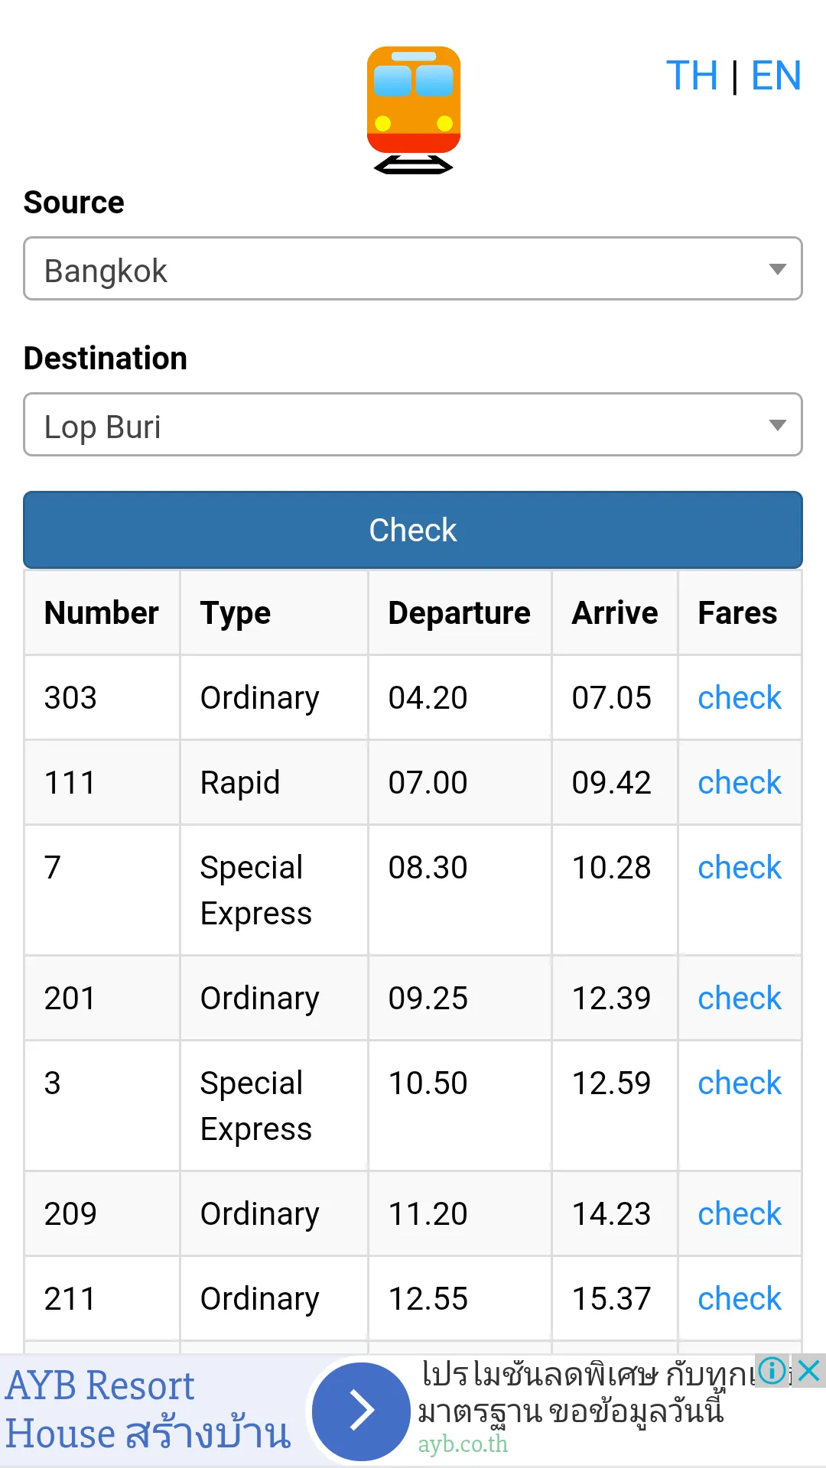Check fares for train 303

740,697
